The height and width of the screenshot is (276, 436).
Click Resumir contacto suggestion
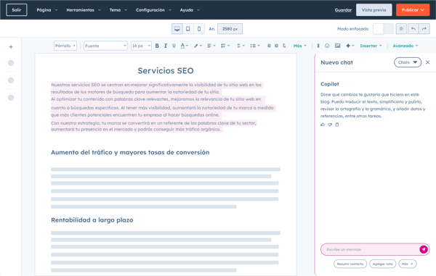350,264
